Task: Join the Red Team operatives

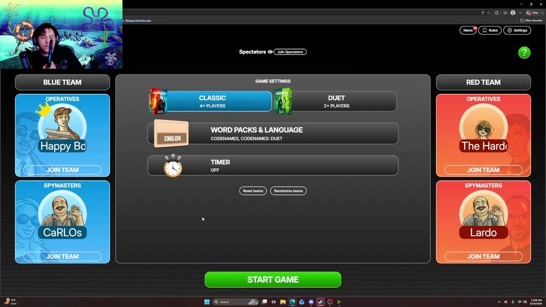Action: click(x=483, y=170)
